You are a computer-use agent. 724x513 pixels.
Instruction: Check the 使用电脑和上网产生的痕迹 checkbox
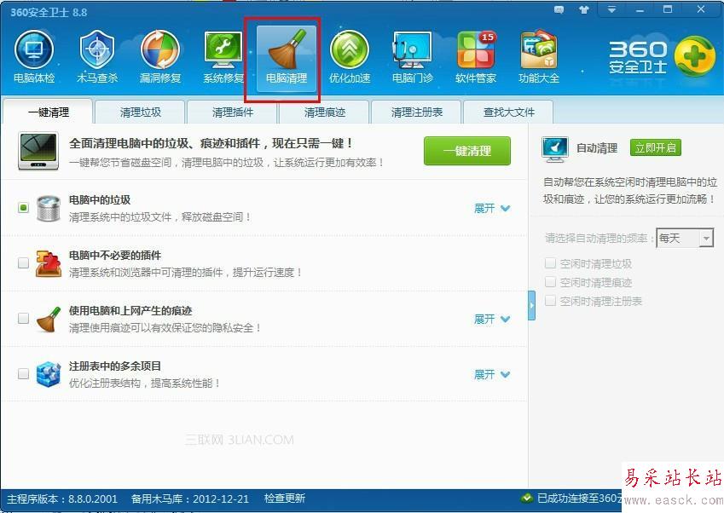pos(23,319)
